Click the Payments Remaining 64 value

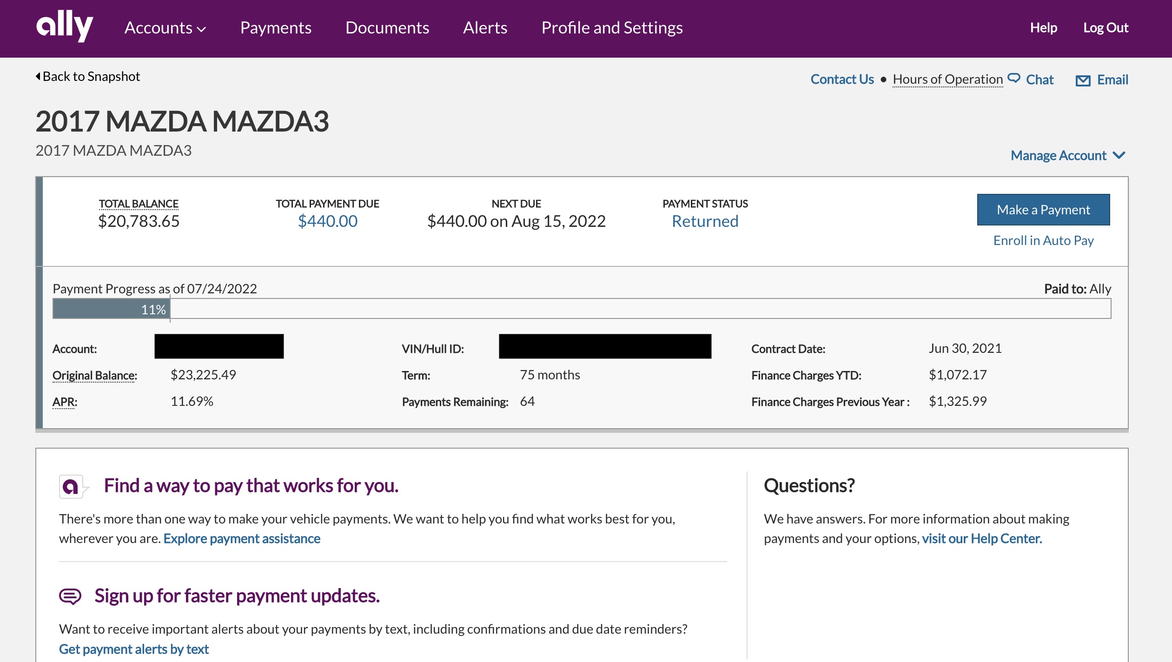(x=527, y=401)
